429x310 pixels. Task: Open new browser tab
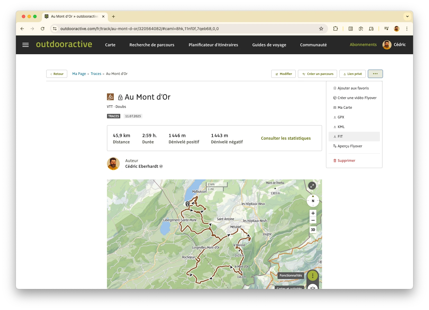point(113,16)
